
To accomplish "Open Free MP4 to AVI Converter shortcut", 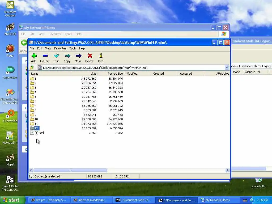I will pyautogui.click(x=10, y=183).
